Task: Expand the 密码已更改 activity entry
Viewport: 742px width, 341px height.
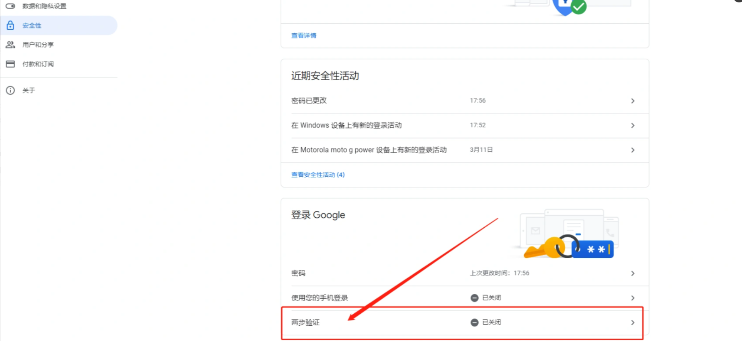Action: point(632,101)
